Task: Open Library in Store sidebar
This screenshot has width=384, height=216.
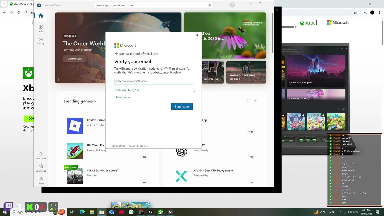Action: (x=41, y=180)
